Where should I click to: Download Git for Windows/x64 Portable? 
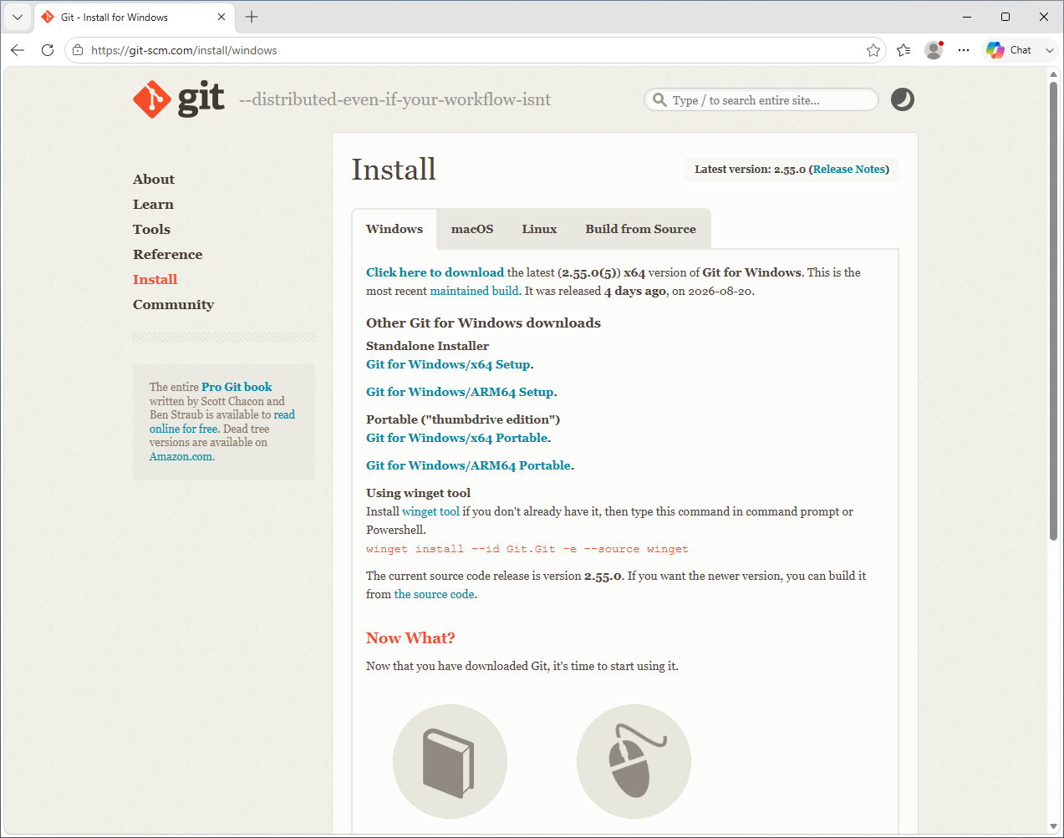[x=457, y=438]
